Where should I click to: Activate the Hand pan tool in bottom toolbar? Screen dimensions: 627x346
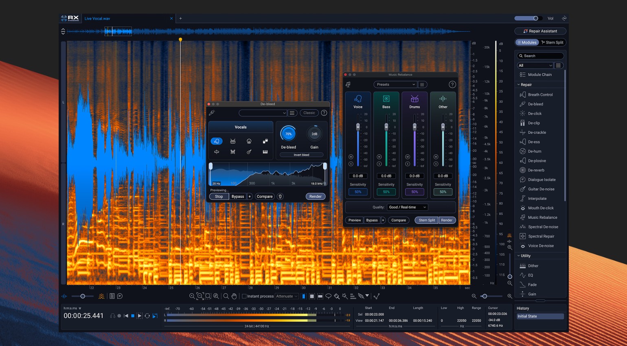tap(234, 296)
